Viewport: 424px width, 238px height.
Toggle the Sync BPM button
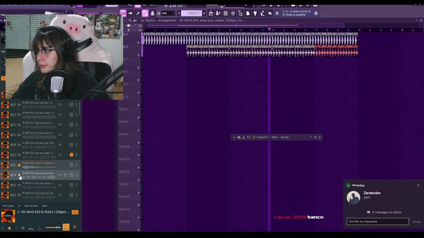pyautogui.click(x=66, y=227)
